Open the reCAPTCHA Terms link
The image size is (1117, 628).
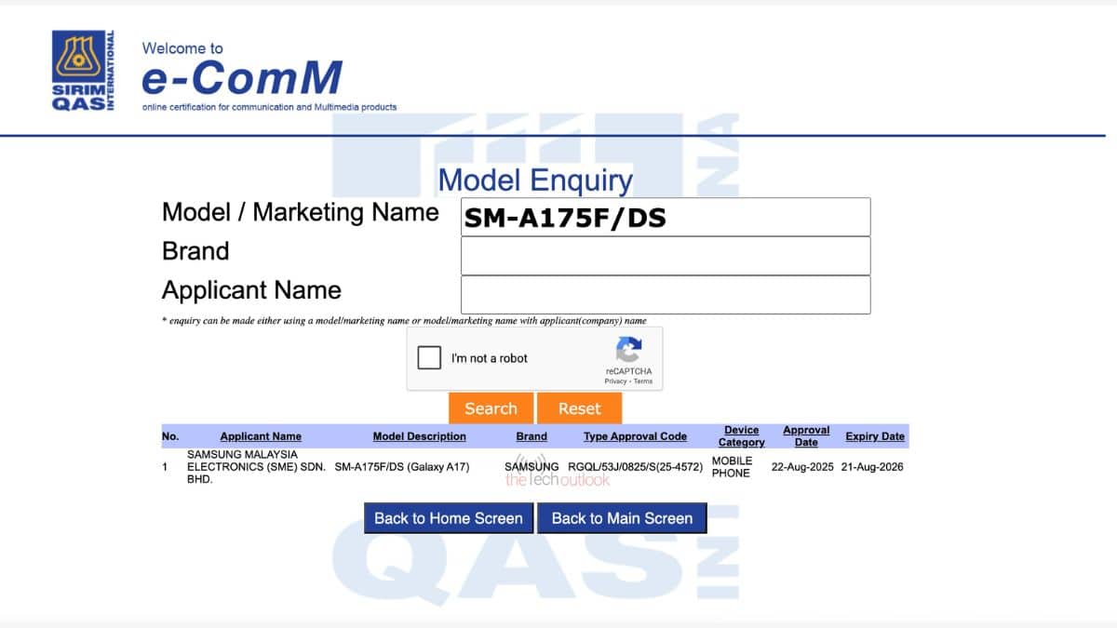pos(643,381)
